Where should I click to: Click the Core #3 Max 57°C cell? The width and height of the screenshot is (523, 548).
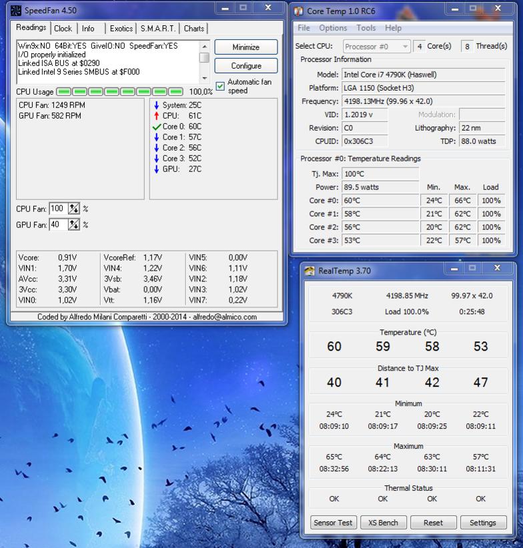coord(462,241)
